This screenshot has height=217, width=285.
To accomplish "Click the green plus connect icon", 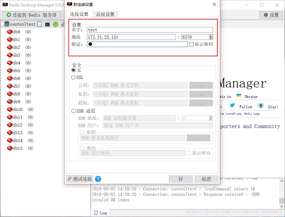I will pyautogui.click(x=9, y=15).
